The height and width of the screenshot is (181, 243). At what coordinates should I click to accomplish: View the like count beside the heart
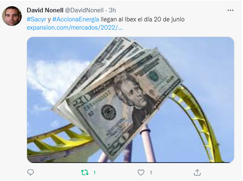click(151, 173)
